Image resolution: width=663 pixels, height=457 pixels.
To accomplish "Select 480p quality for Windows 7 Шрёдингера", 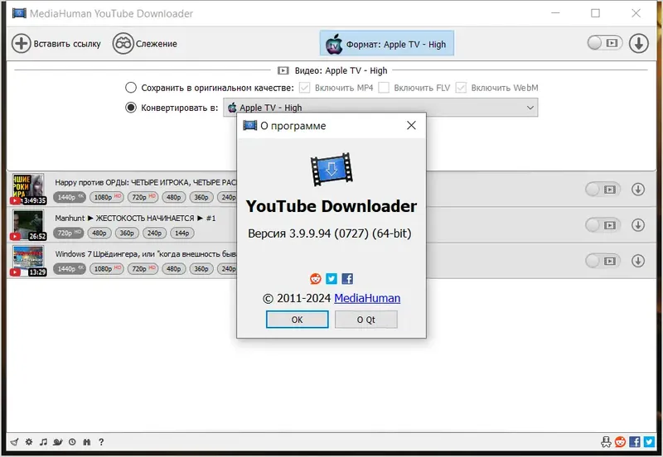I will (x=173, y=269).
